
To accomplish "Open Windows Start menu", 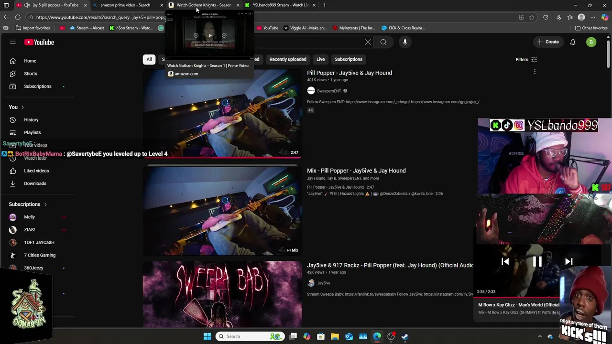I will (207, 336).
